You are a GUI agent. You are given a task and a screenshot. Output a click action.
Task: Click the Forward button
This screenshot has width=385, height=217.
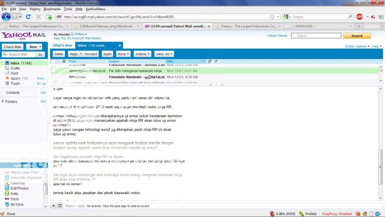point(91,54)
